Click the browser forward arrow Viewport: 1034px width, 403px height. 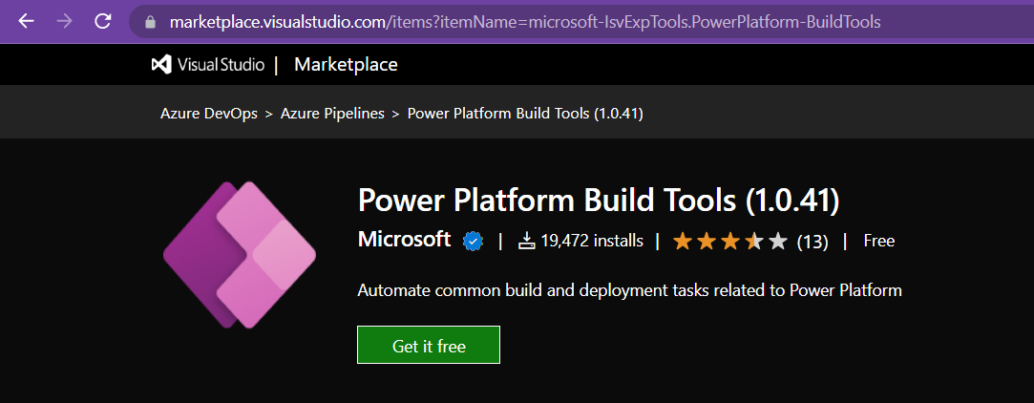pos(64,20)
